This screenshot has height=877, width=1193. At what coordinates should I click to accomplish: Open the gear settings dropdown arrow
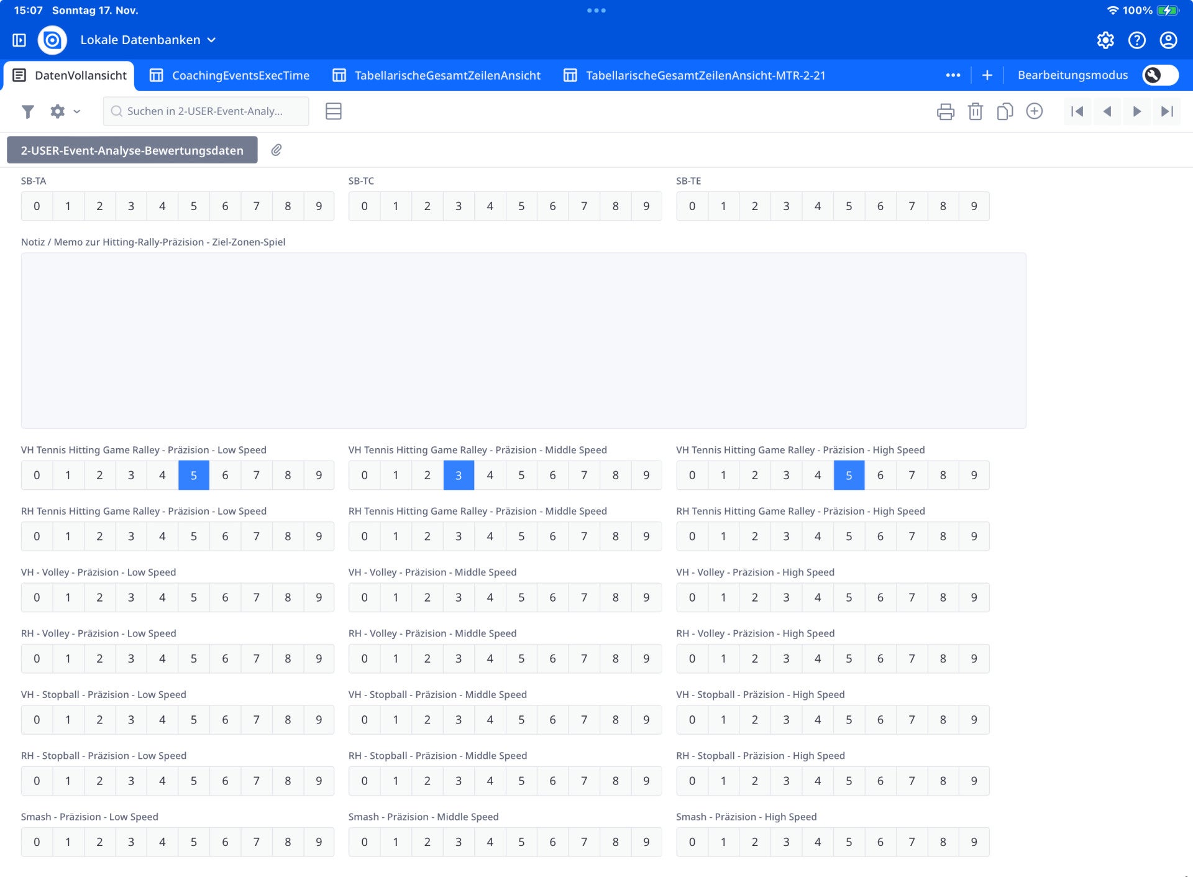pyautogui.click(x=77, y=112)
